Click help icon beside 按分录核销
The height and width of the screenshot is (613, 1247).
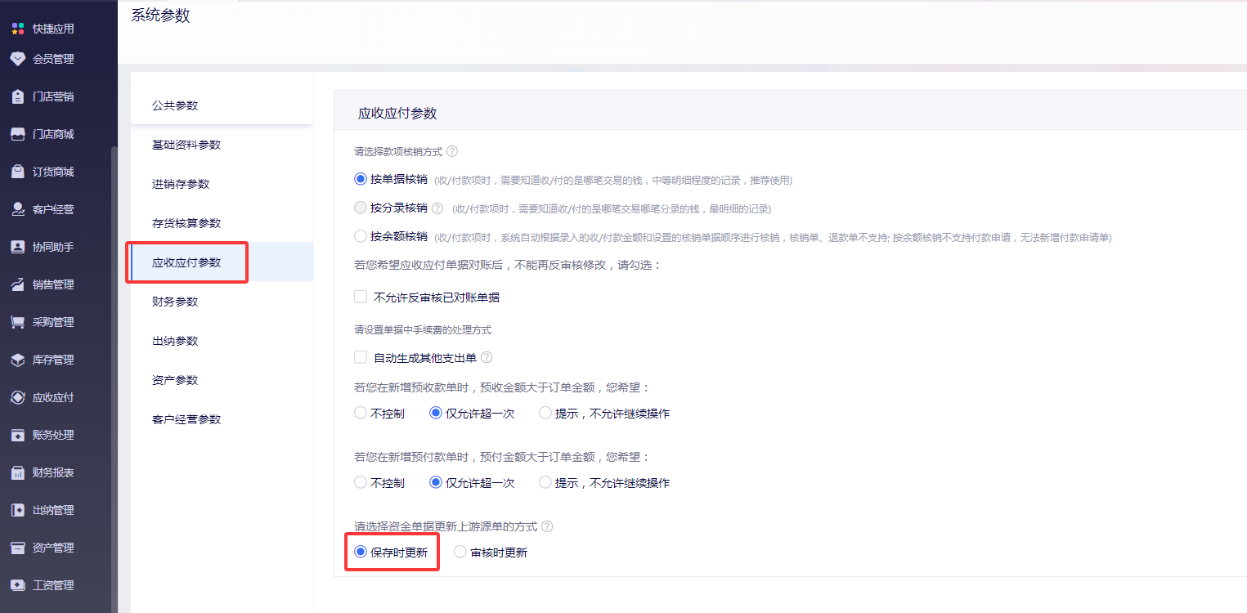click(437, 208)
